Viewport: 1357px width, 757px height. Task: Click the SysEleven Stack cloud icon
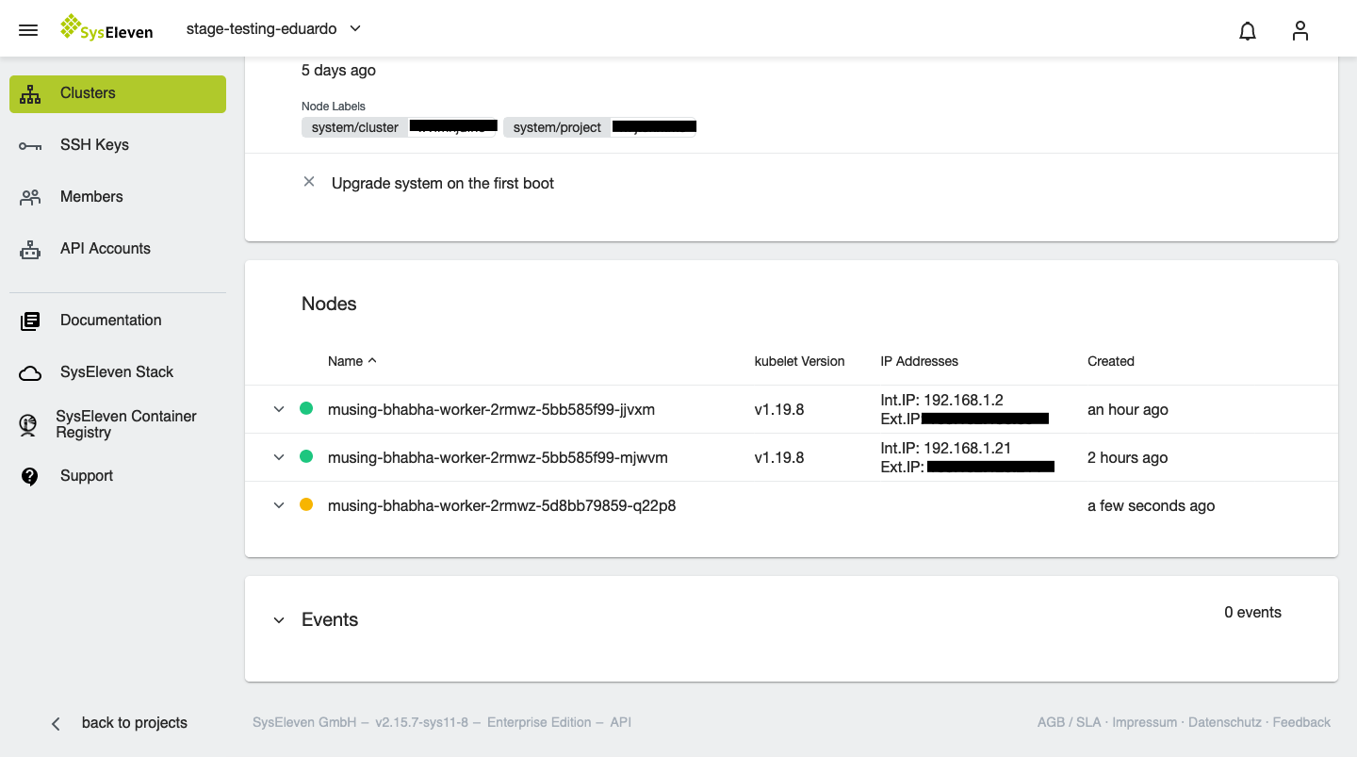click(30, 373)
